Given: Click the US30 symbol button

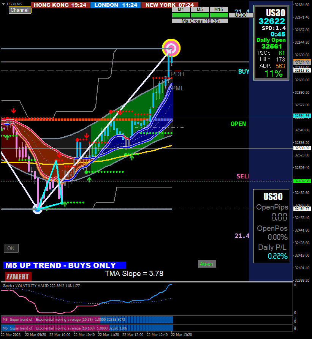Looking at the screenshot, I should 241,15.
